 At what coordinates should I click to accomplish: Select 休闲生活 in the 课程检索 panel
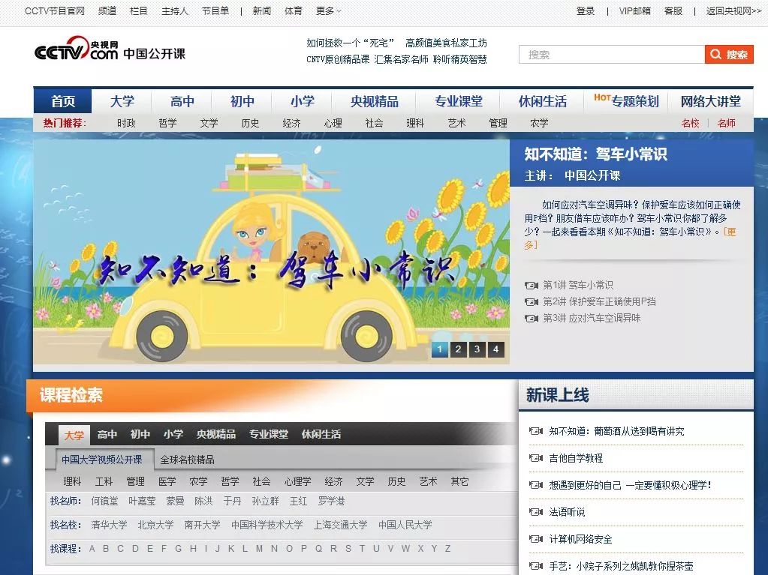(323, 433)
